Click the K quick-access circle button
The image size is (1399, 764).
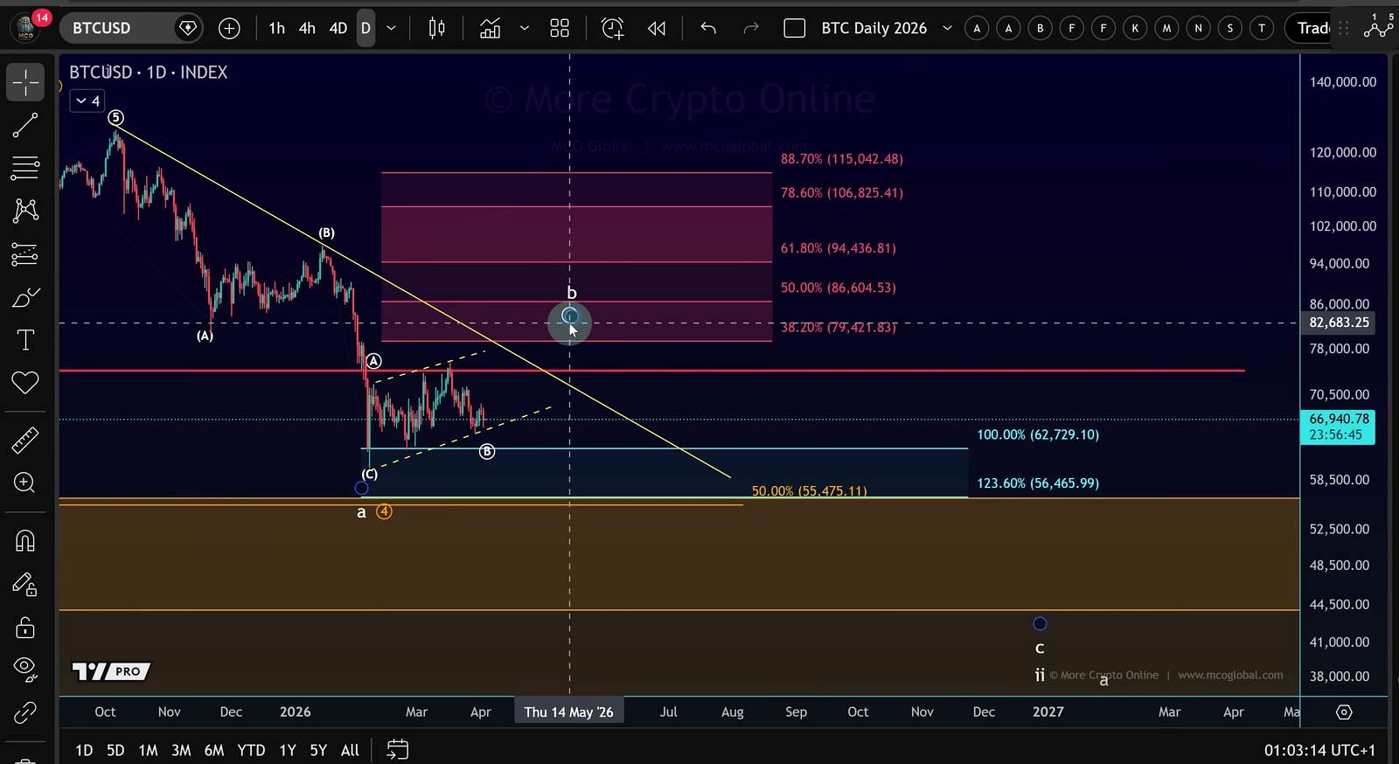point(1135,28)
